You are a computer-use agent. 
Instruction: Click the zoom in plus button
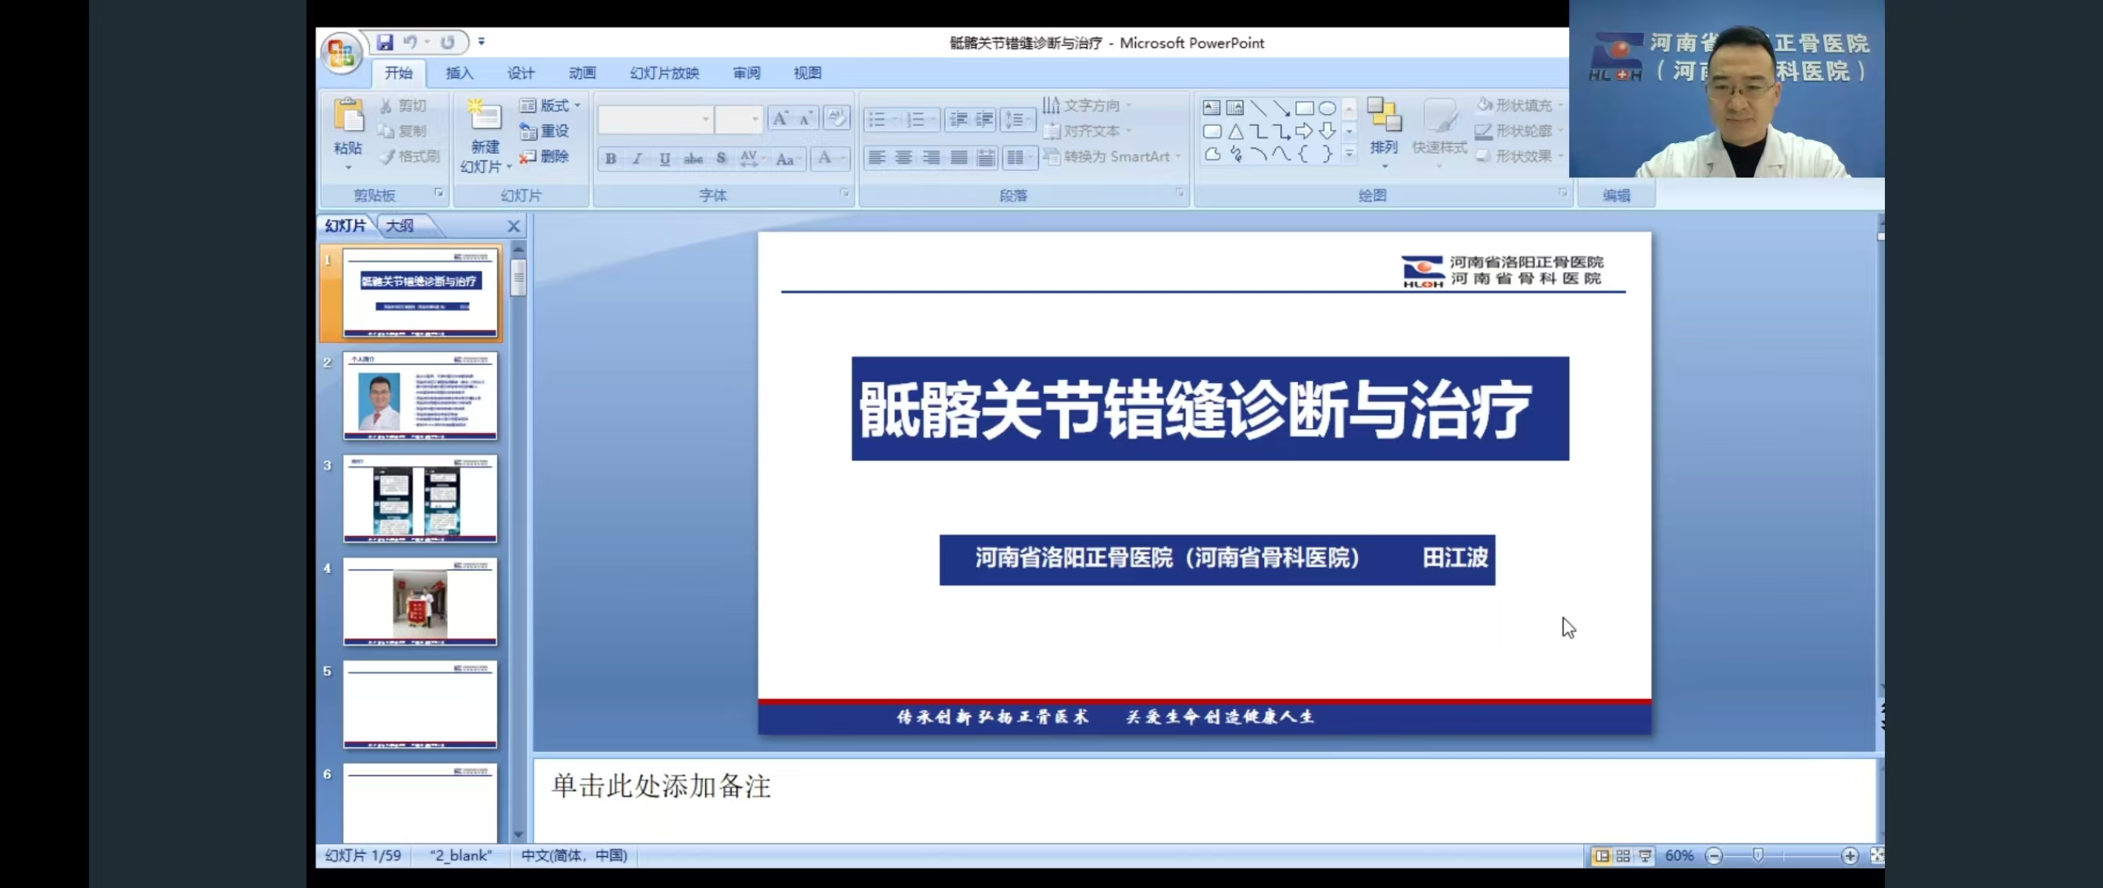(x=1849, y=855)
